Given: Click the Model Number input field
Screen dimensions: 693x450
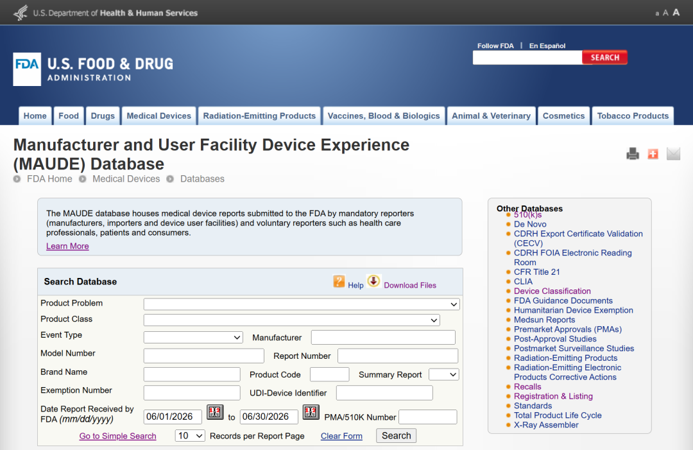Looking at the screenshot, I should click(204, 356).
